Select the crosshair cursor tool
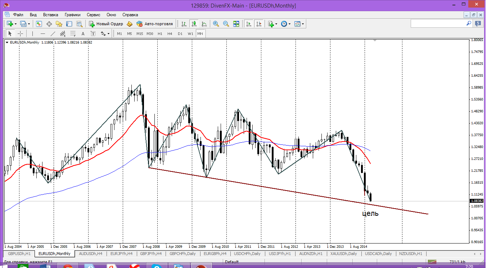The width and height of the screenshot is (487, 268). point(21,33)
